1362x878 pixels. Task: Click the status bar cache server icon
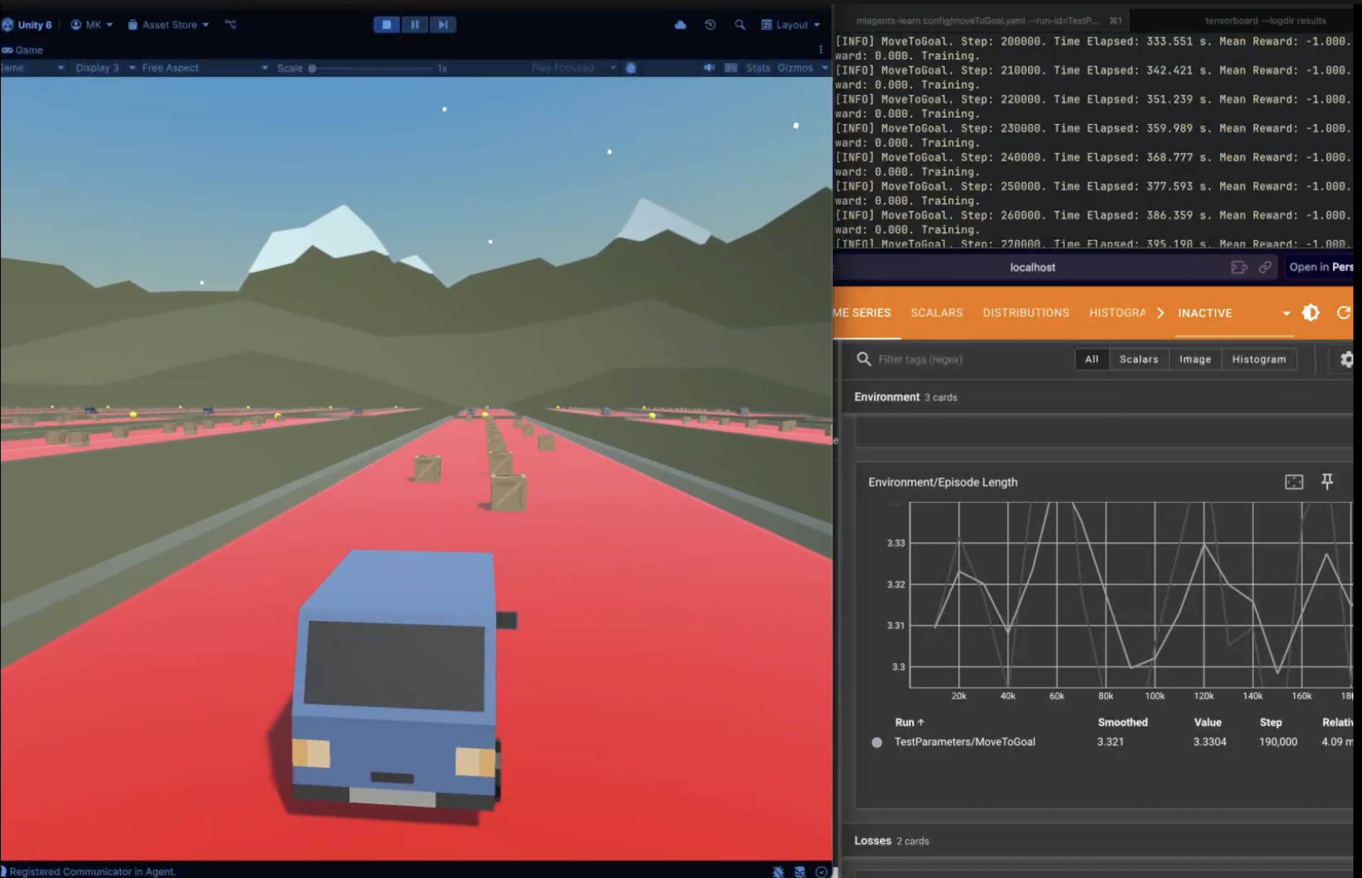point(800,872)
